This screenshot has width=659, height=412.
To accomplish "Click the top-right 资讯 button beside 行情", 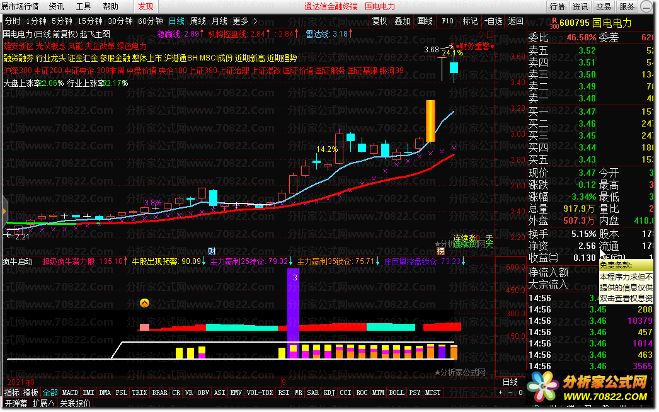I will pyautogui.click(x=580, y=7).
